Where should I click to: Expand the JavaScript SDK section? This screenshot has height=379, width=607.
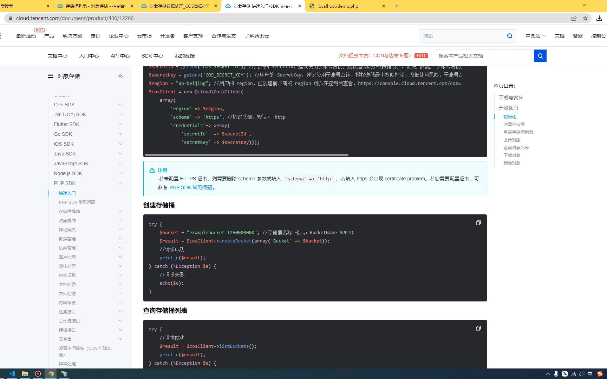pyautogui.click(x=120, y=164)
